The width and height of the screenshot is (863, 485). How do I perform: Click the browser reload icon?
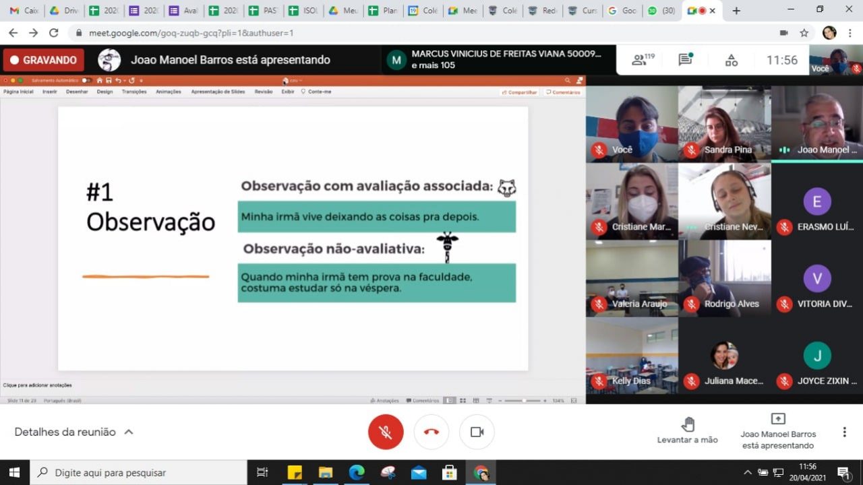(54, 33)
